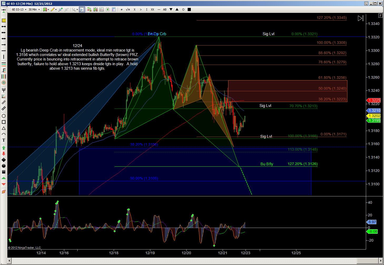Click the XX toolbar item
This screenshot has width=384, height=265.
click(152, 9)
